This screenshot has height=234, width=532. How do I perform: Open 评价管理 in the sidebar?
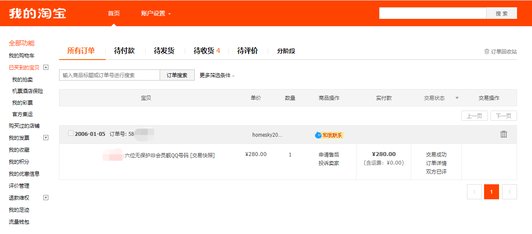(19, 186)
